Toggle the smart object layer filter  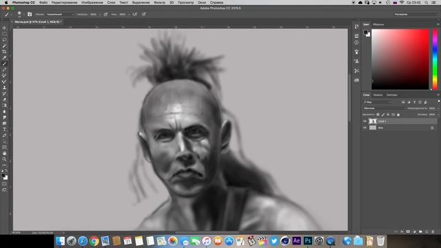coord(426,102)
